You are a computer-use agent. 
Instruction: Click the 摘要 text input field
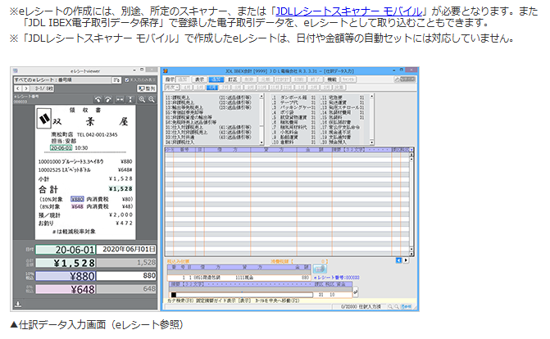click(241, 295)
